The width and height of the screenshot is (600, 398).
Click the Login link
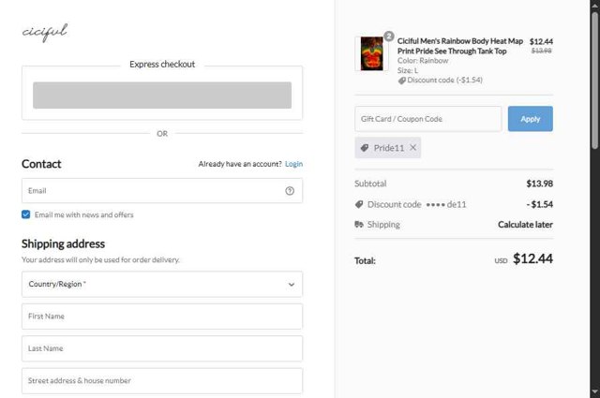pos(293,164)
